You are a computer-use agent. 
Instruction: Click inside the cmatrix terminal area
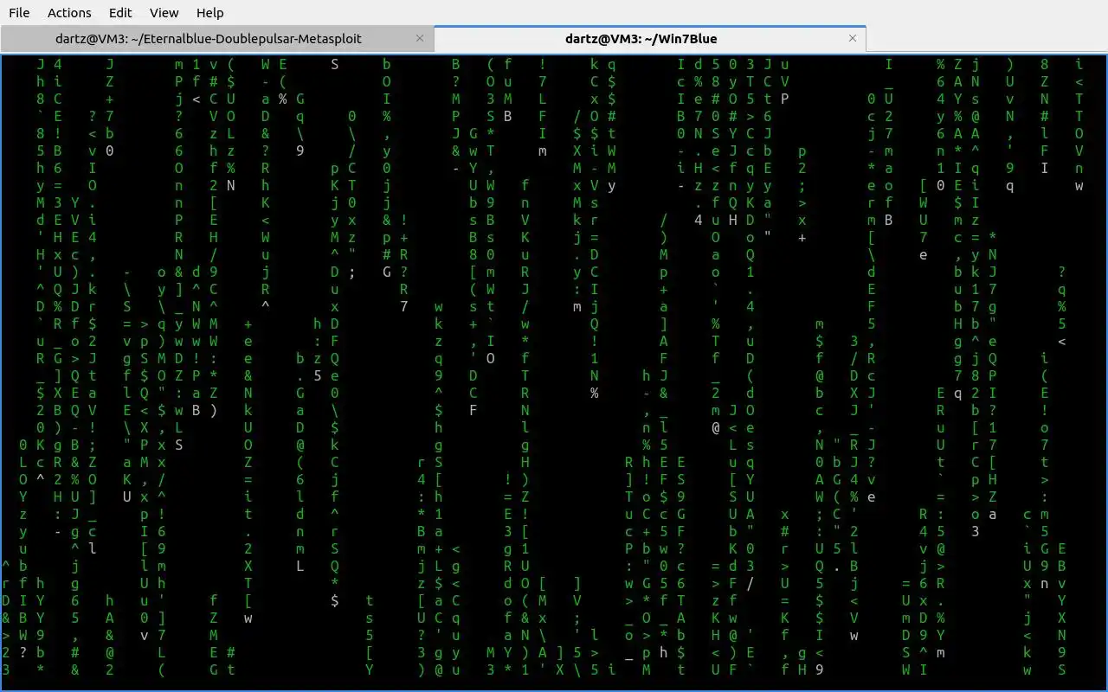(554, 372)
